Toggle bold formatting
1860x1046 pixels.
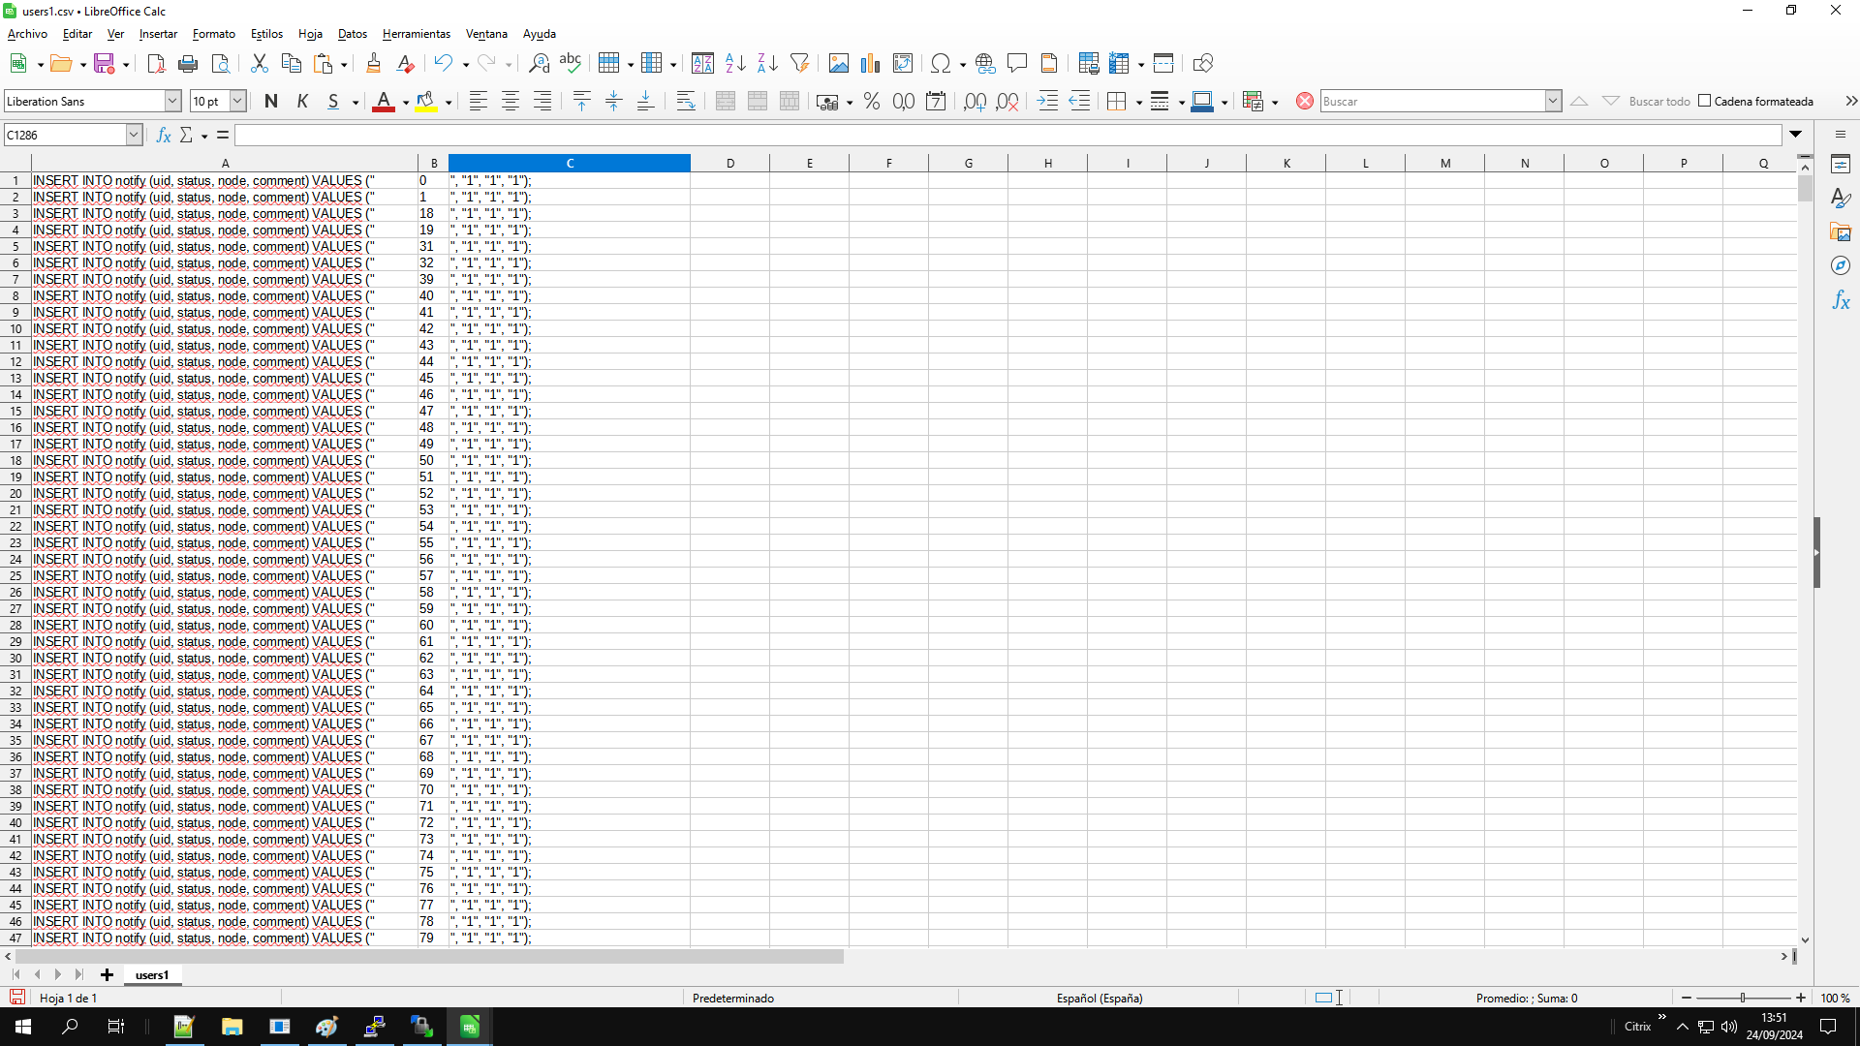[x=271, y=102]
